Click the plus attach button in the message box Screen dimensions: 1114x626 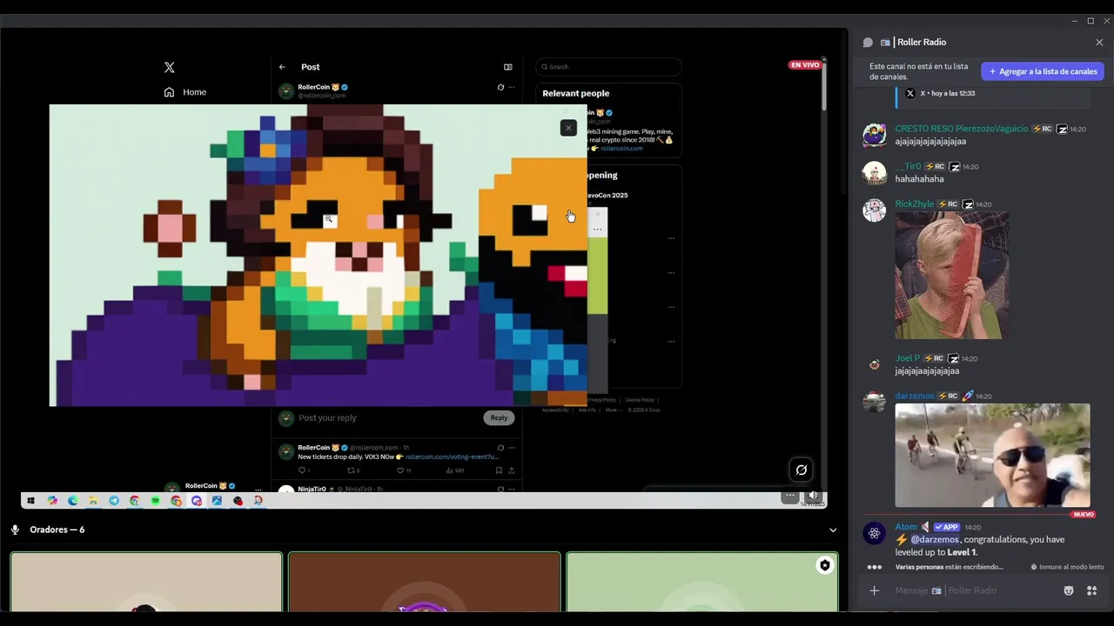tap(875, 590)
